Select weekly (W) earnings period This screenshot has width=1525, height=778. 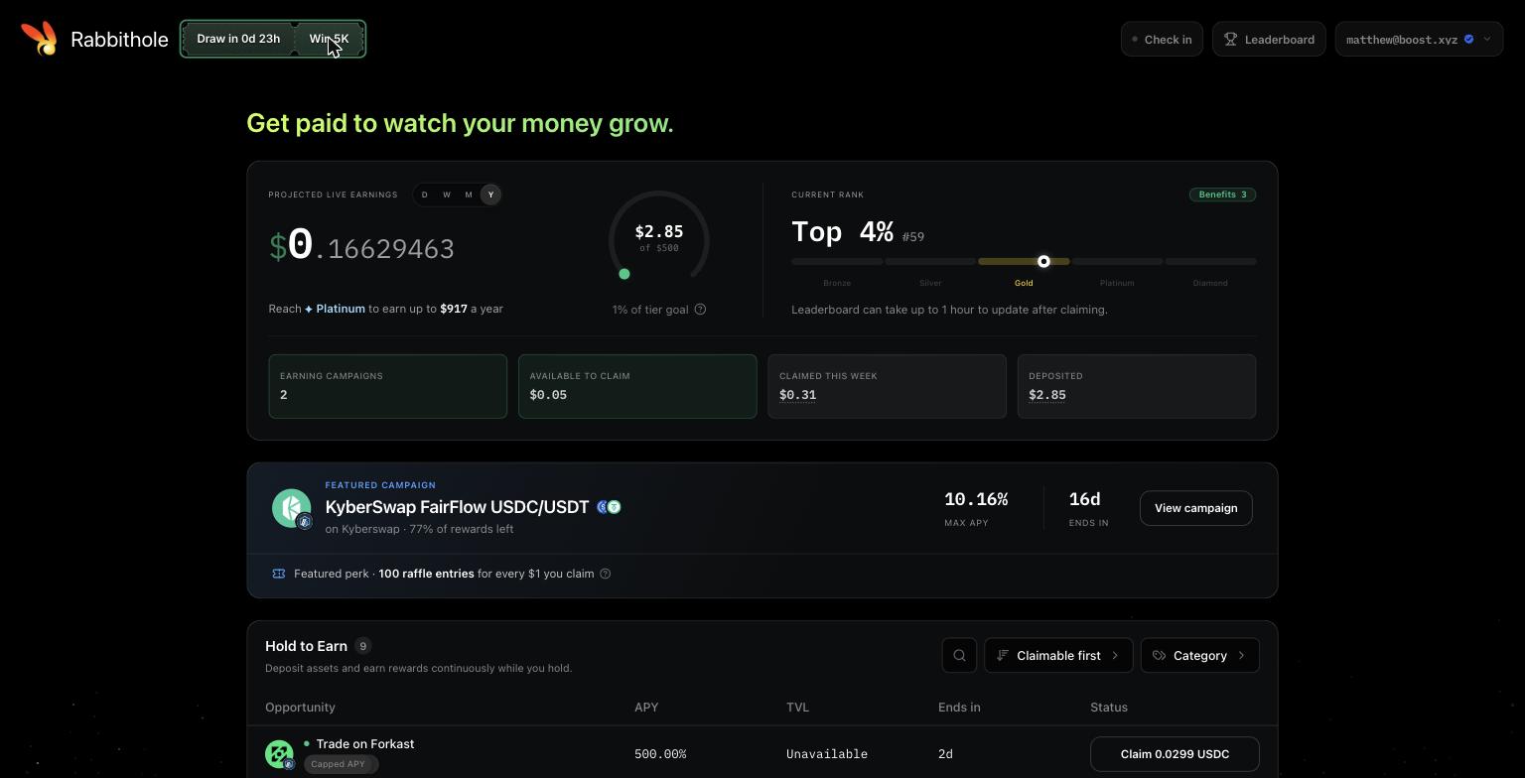[447, 194]
